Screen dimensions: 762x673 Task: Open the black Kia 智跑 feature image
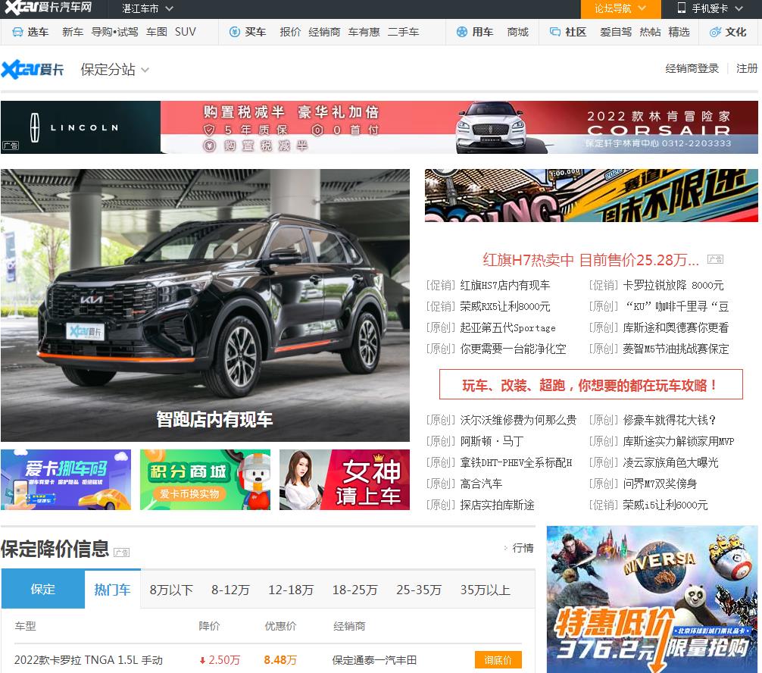[205, 305]
